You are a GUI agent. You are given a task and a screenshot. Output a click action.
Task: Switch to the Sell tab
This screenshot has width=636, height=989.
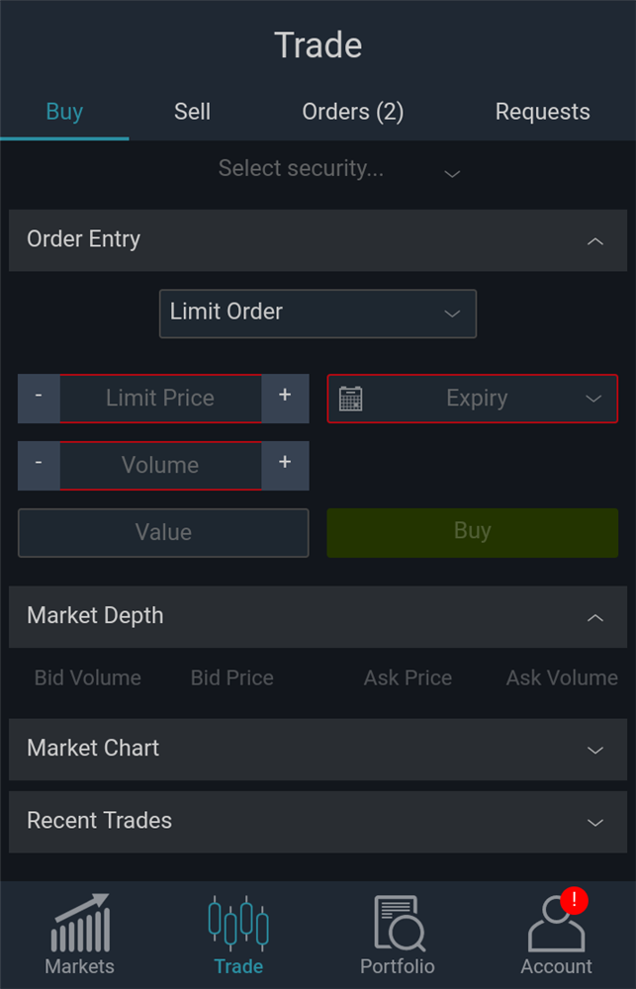click(x=192, y=112)
